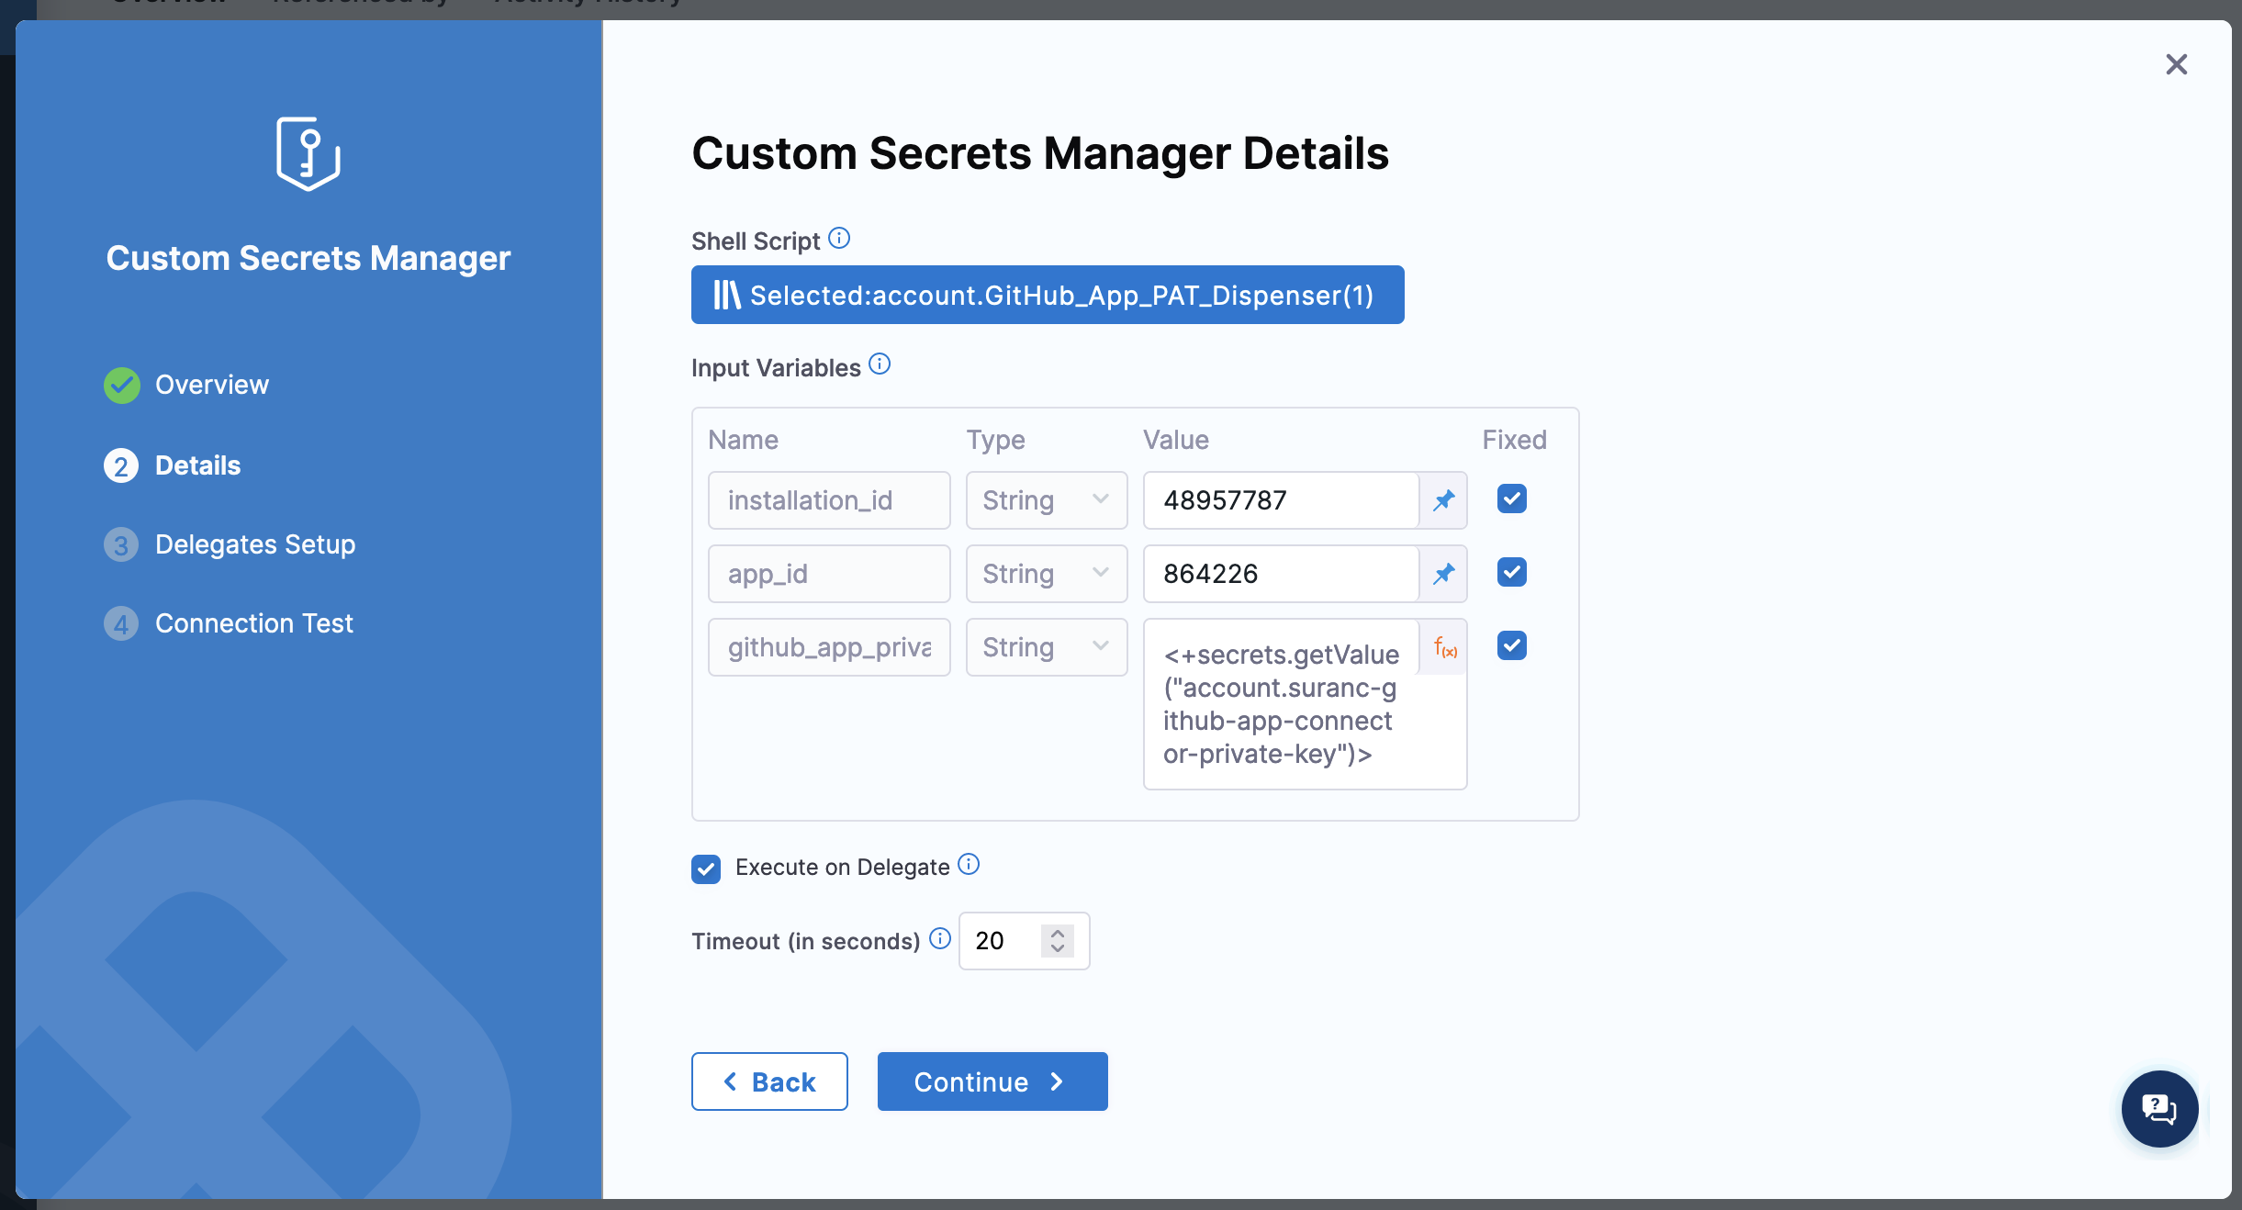Click the Input Variables info icon
This screenshot has width=2242, height=1210.
(x=879, y=364)
